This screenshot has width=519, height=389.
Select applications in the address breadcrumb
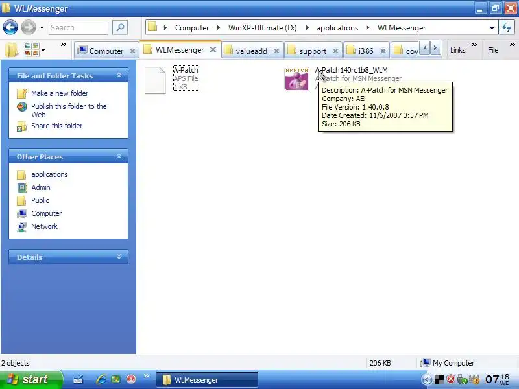point(337,28)
